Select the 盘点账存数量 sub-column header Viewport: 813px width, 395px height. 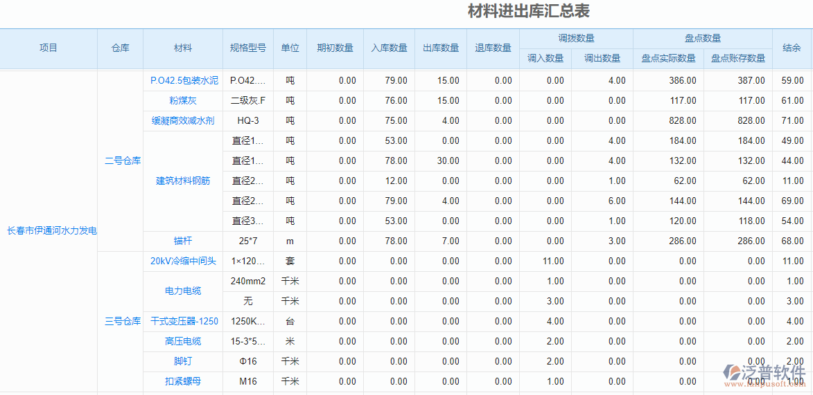point(738,59)
